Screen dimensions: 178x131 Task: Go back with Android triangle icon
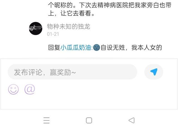pyautogui.click(x=132, y=120)
